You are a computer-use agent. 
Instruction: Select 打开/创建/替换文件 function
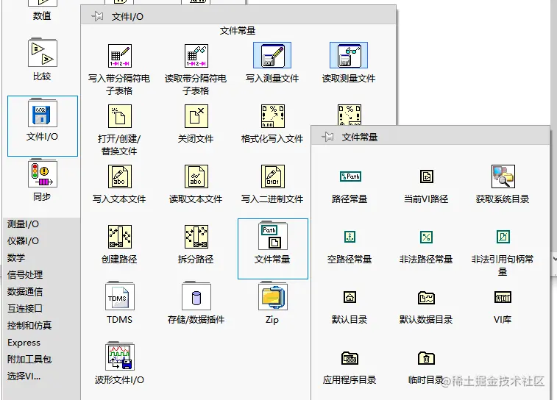coord(120,116)
